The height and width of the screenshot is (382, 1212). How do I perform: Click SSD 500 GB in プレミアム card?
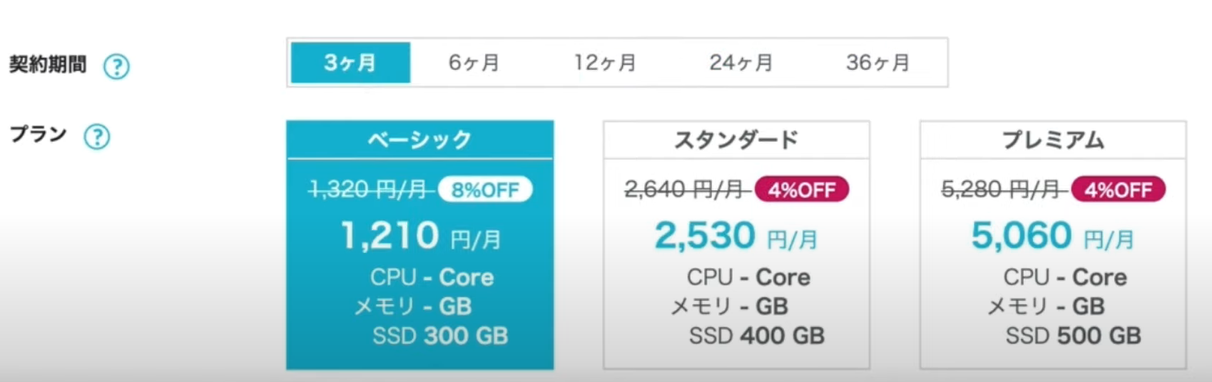1074,336
